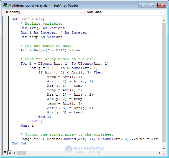This screenshot has width=169, height=158.
Task: Minimize the code window
Action: tap(143, 5)
